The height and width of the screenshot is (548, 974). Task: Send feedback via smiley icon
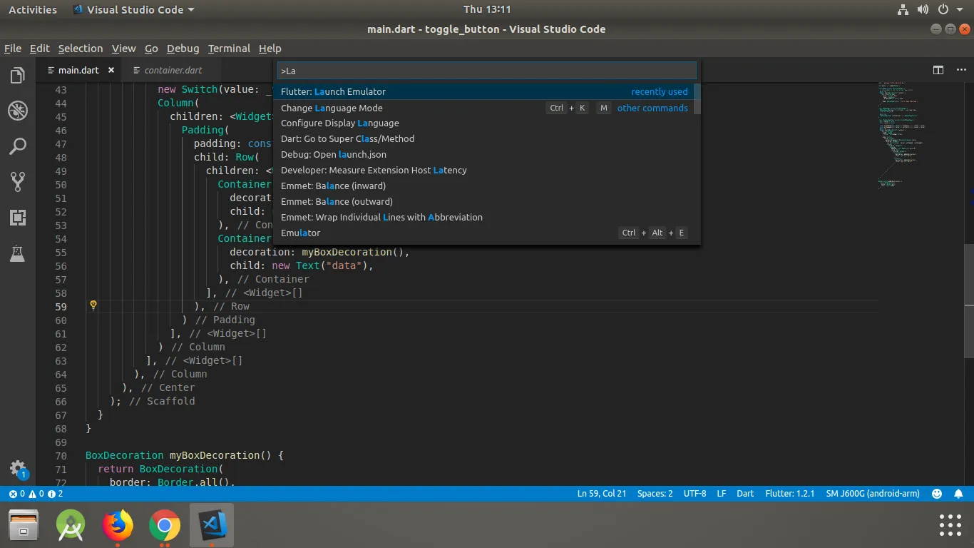coord(937,494)
